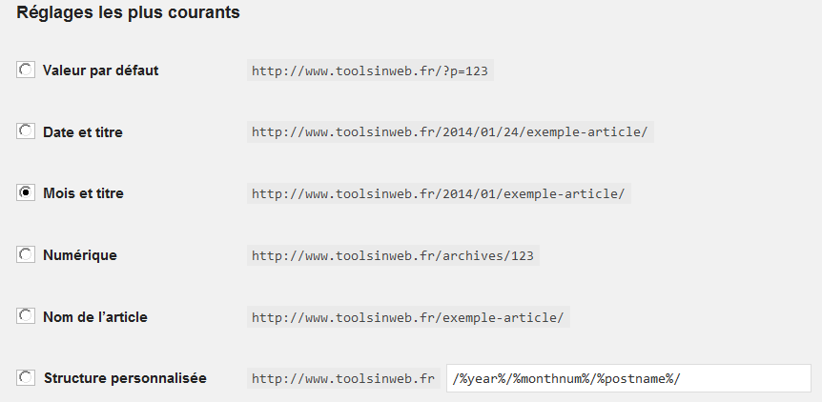Choose the 'Numérique' radio button
This screenshot has width=822, height=402.
click(26, 254)
